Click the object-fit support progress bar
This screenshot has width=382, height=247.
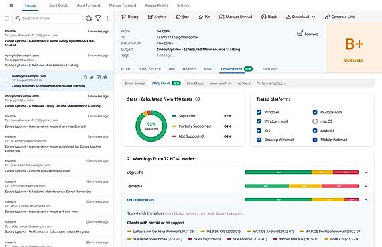302,172
